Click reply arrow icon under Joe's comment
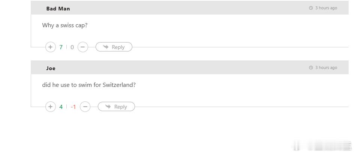 coord(108,107)
